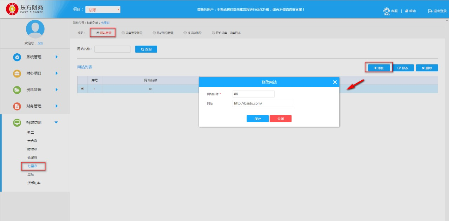Click the 财务管理 document icon
Screen dimensions: 449x221
[17, 106]
